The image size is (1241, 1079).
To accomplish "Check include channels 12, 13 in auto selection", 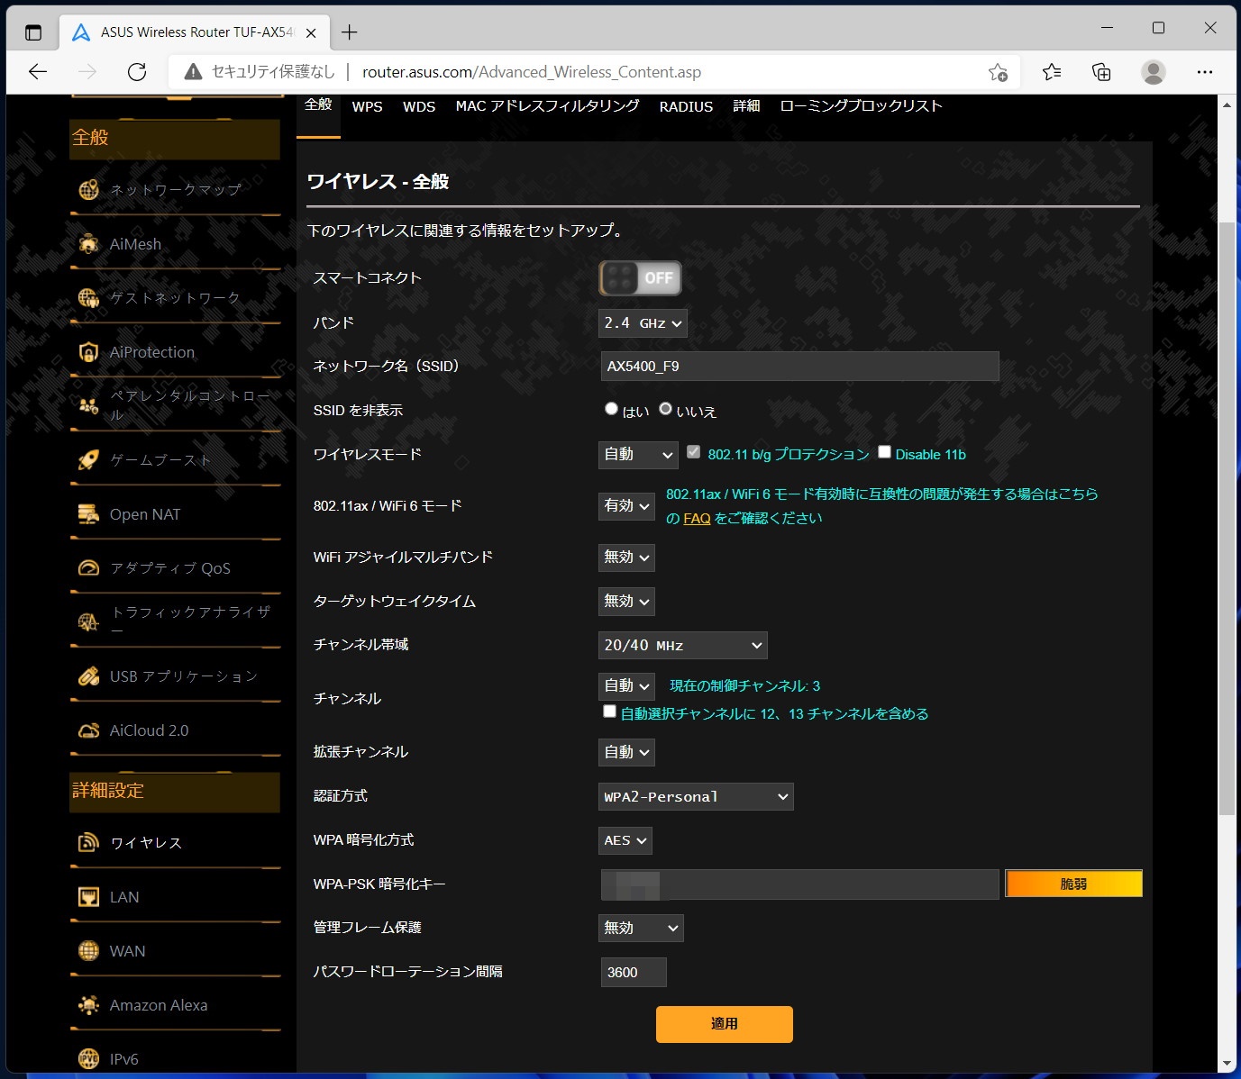I will click(x=609, y=712).
